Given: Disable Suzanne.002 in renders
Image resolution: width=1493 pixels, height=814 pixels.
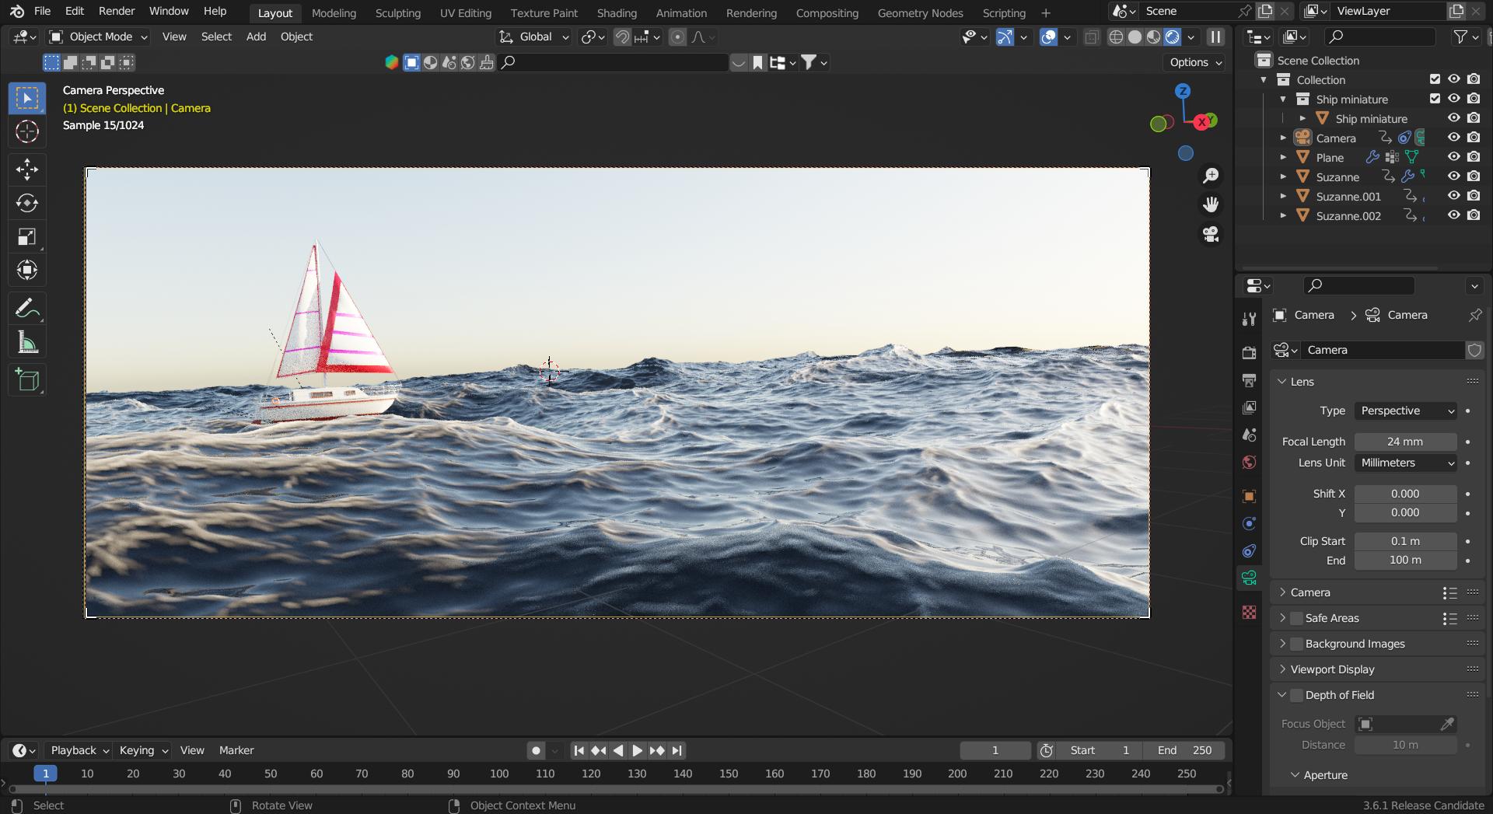Looking at the screenshot, I should click(1474, 215).
